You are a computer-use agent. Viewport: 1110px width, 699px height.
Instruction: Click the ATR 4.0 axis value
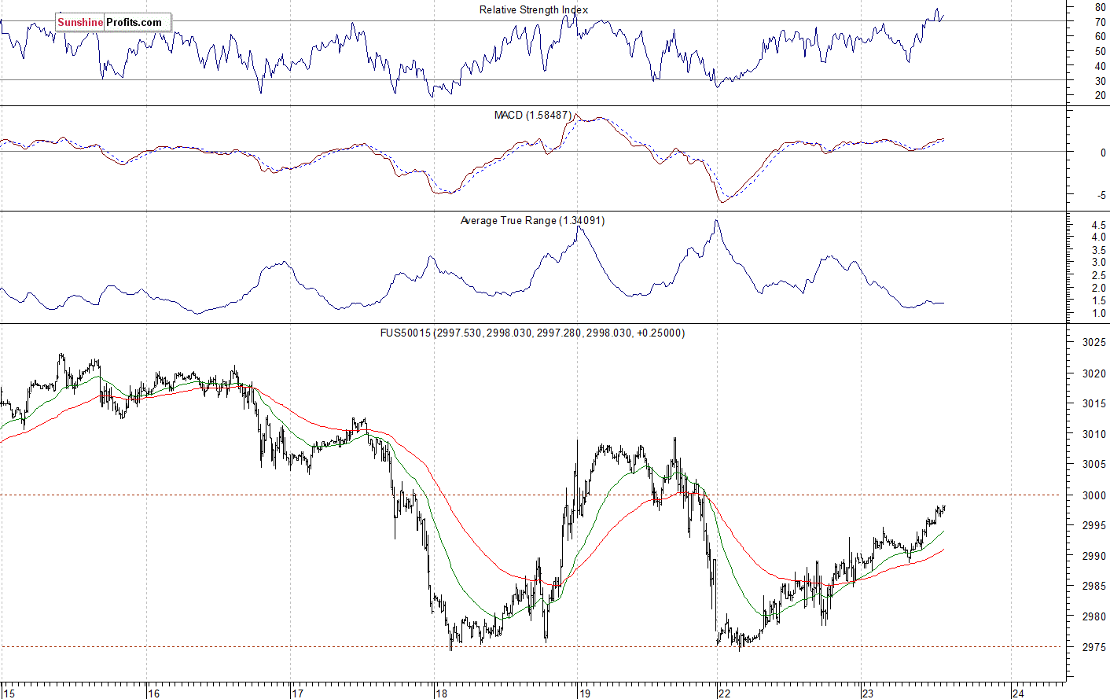pos(1098,237)
